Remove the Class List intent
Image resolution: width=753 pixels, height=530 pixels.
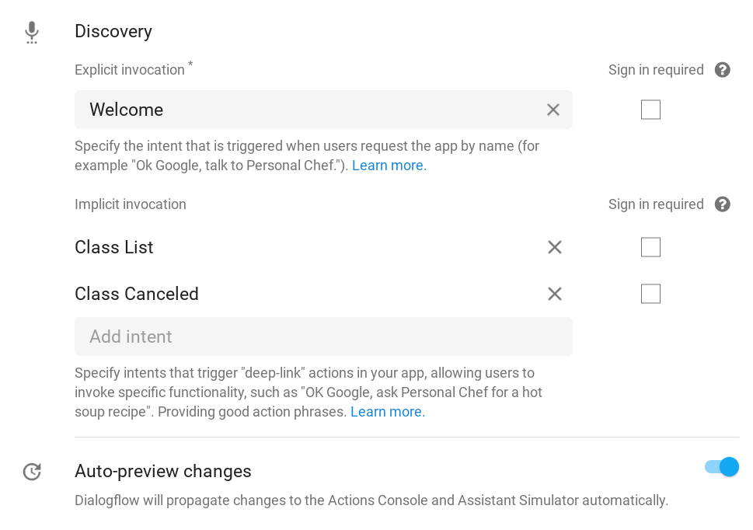click(x=554, y=247)
